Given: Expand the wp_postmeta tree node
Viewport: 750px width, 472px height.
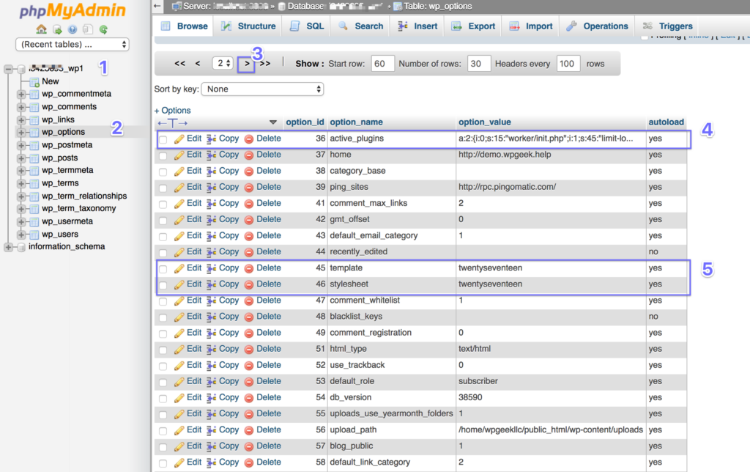Looking at the screenshot, I should [21, 146].
